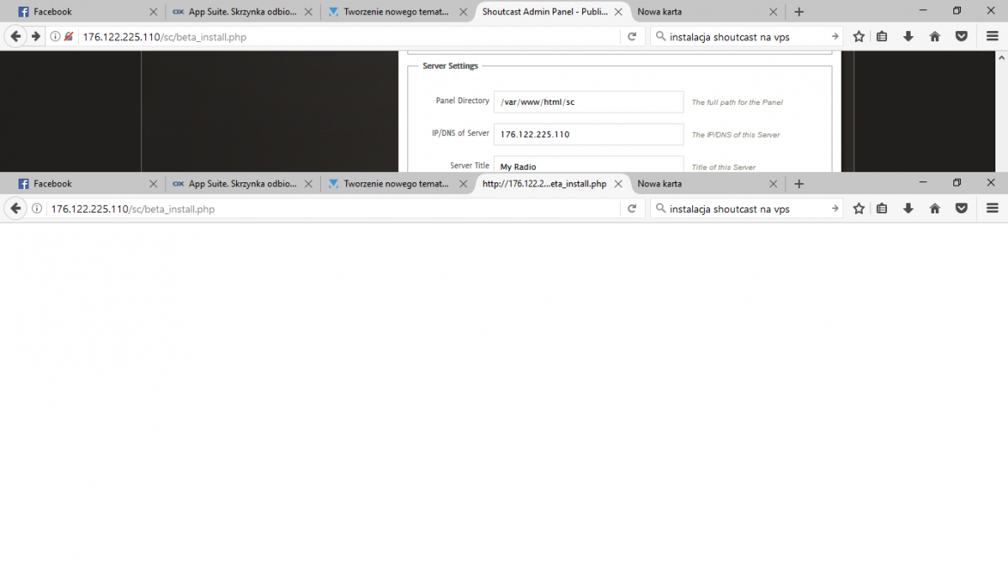Open hamburger menu in lower Firefox window
The width and height of the screenshot is (1008, 567).
(x=992, y=208)
